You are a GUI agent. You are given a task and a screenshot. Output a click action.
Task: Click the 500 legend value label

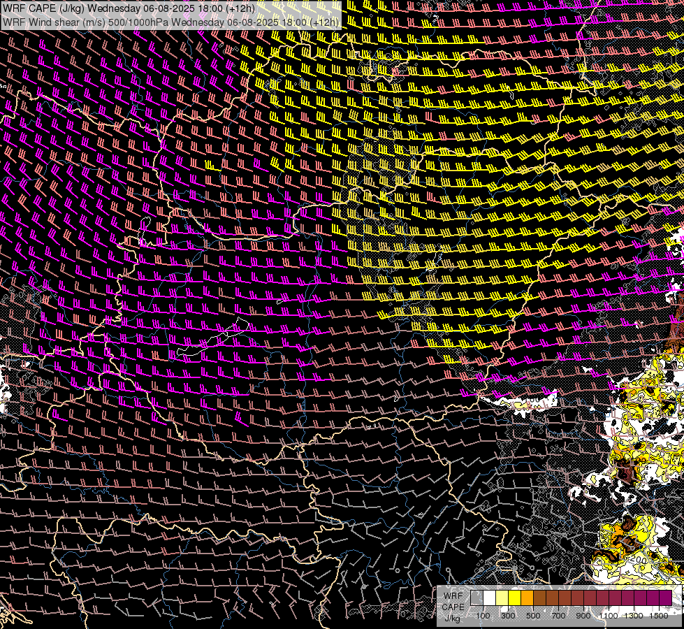coord(533,616)
